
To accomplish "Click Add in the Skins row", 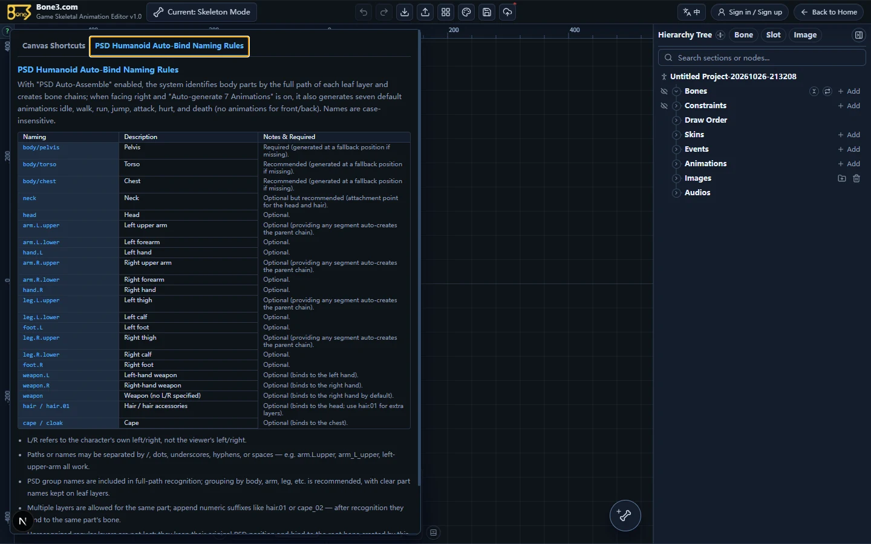I will coord(849,135).
